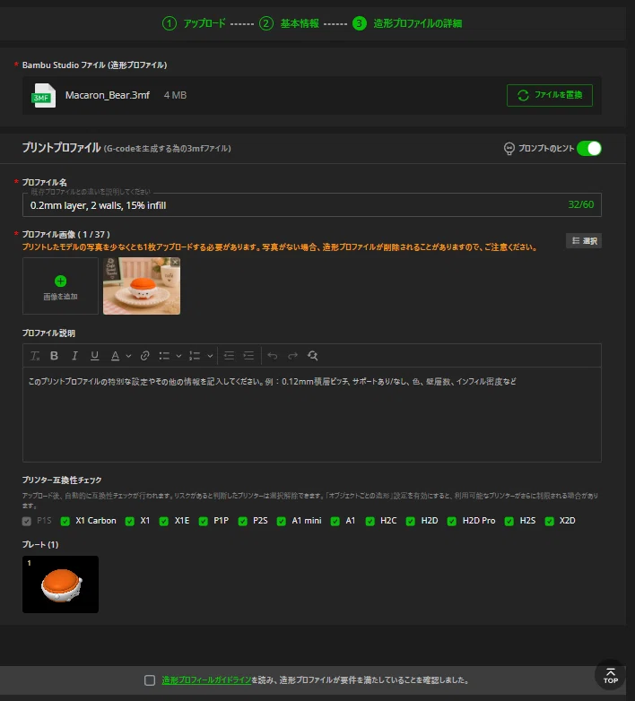Undo the last edit in editor
Viewport: 635px width, 701px height.
click(273, 356)
